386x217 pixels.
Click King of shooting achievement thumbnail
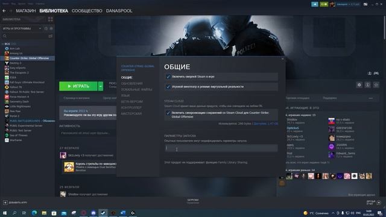(x=69, y=167)
